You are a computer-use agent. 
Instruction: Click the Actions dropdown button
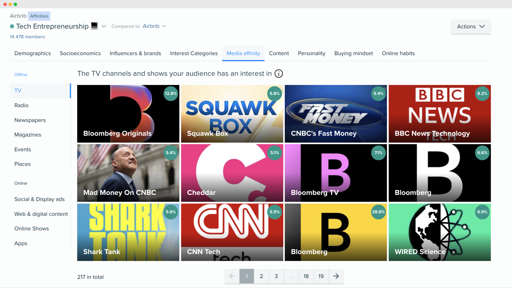tap(471, 26)
